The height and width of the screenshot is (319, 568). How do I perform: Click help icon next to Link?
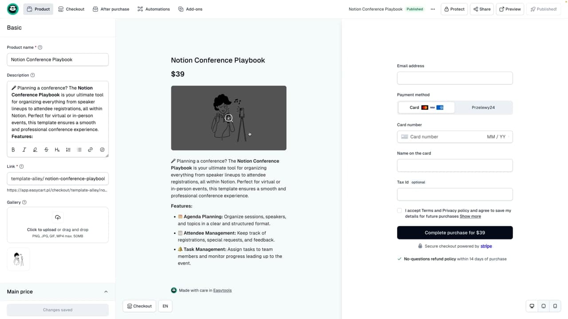(x=21, y=167)
